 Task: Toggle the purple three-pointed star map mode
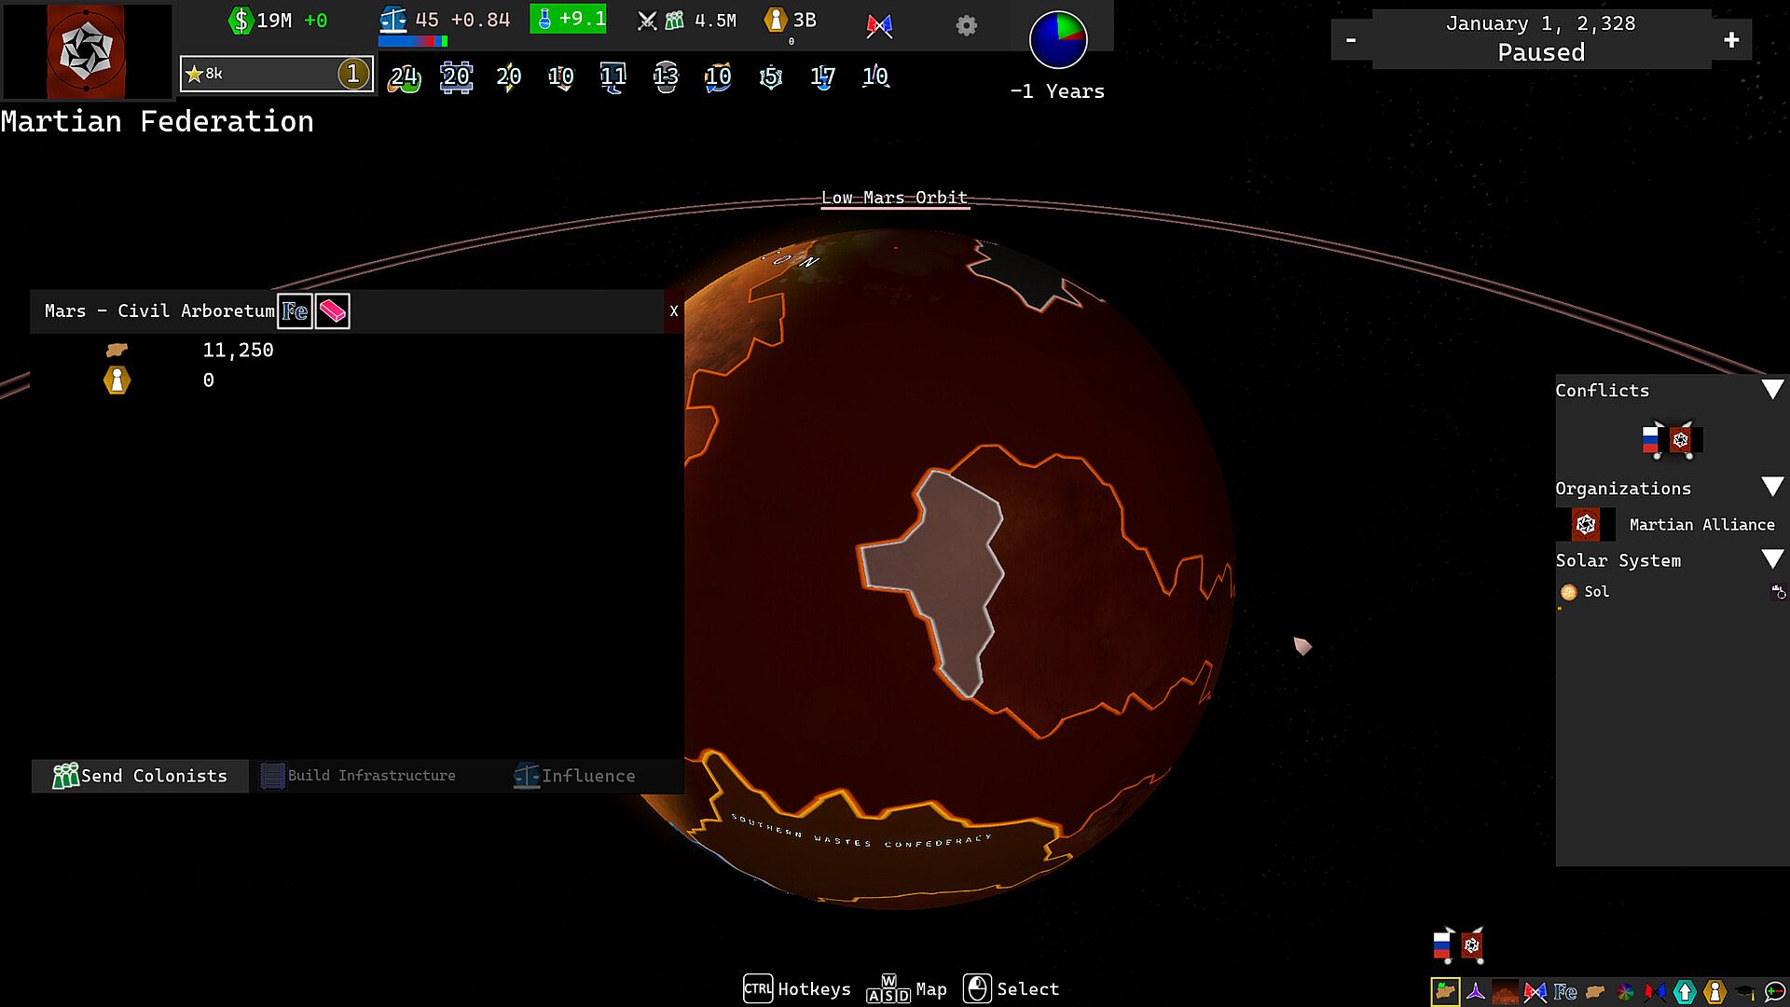1476,992
